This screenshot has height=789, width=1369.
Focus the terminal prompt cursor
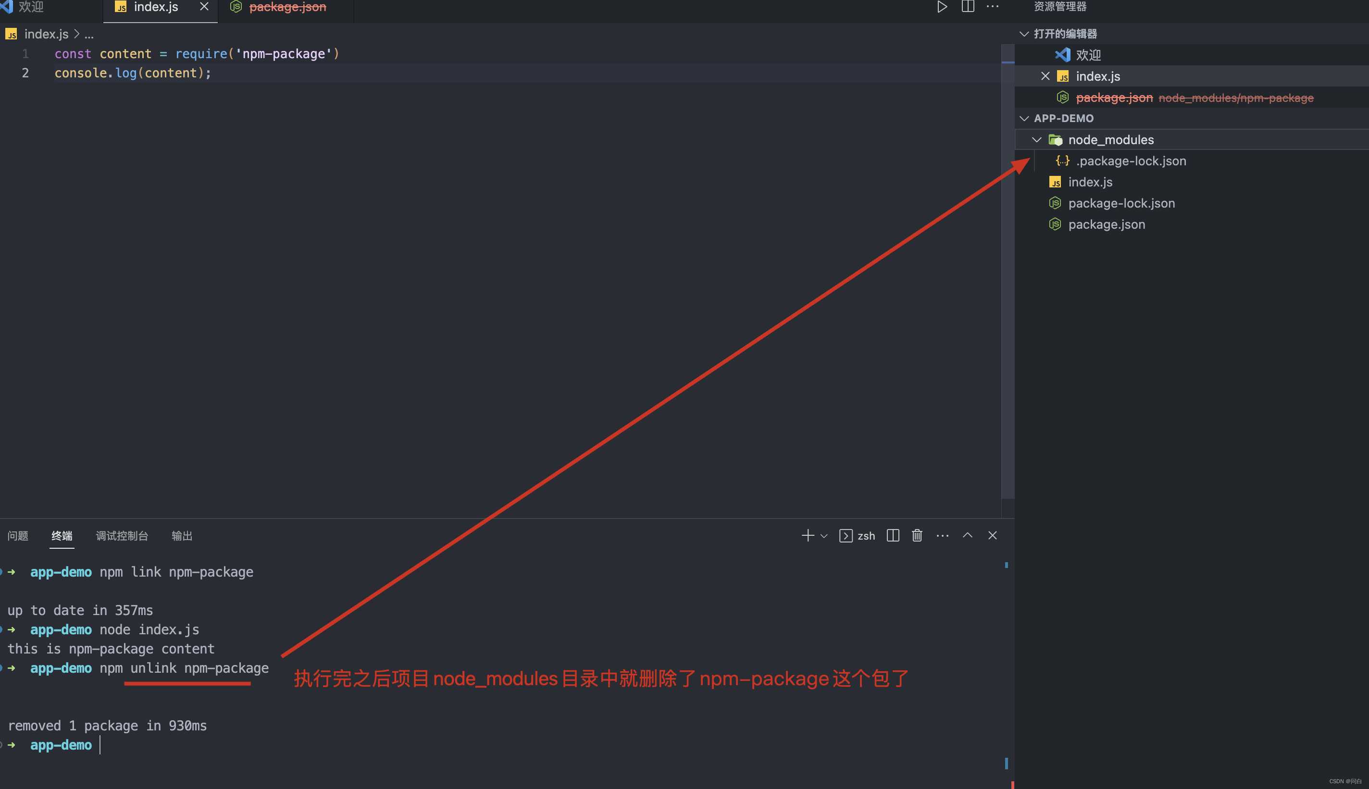100,745
